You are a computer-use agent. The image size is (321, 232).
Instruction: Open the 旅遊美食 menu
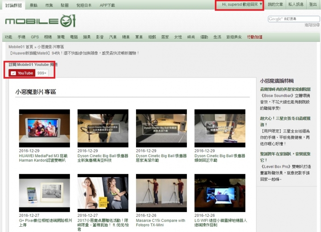[234, 37]
